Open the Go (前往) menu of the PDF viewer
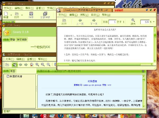159x118 pixels. pos(95,15)
